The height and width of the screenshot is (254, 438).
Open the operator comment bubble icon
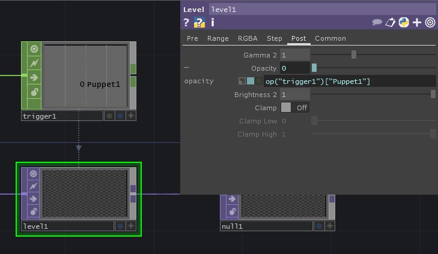(x=377, y=23)
